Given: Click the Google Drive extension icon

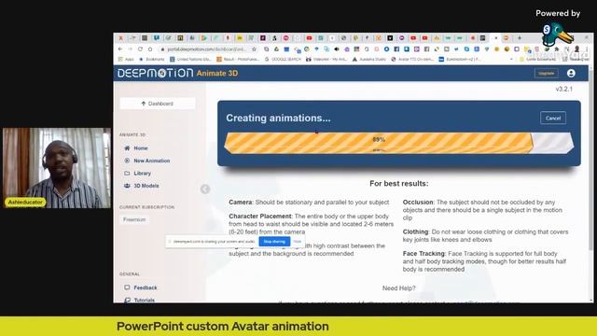Looking at the screenshot, I should coord(276,49).
